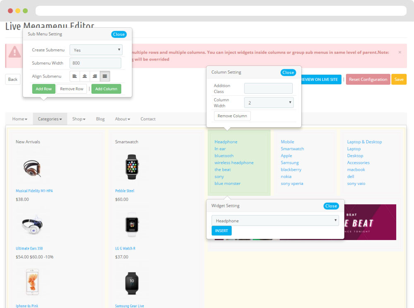Close the Sub Menu Setting popup
The image size is (414, 308).
pos(119,34)
